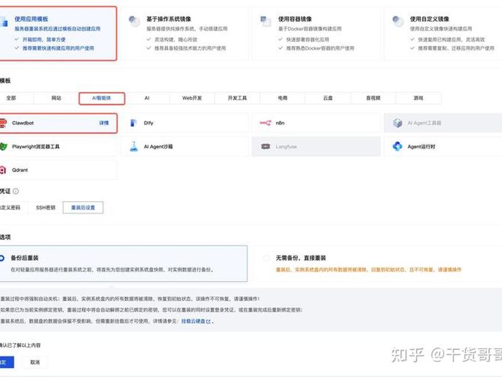The height and width of the screenshot is (377, 502).
Task: Switch to the AI template tab
Action: [x=147, y=98]
